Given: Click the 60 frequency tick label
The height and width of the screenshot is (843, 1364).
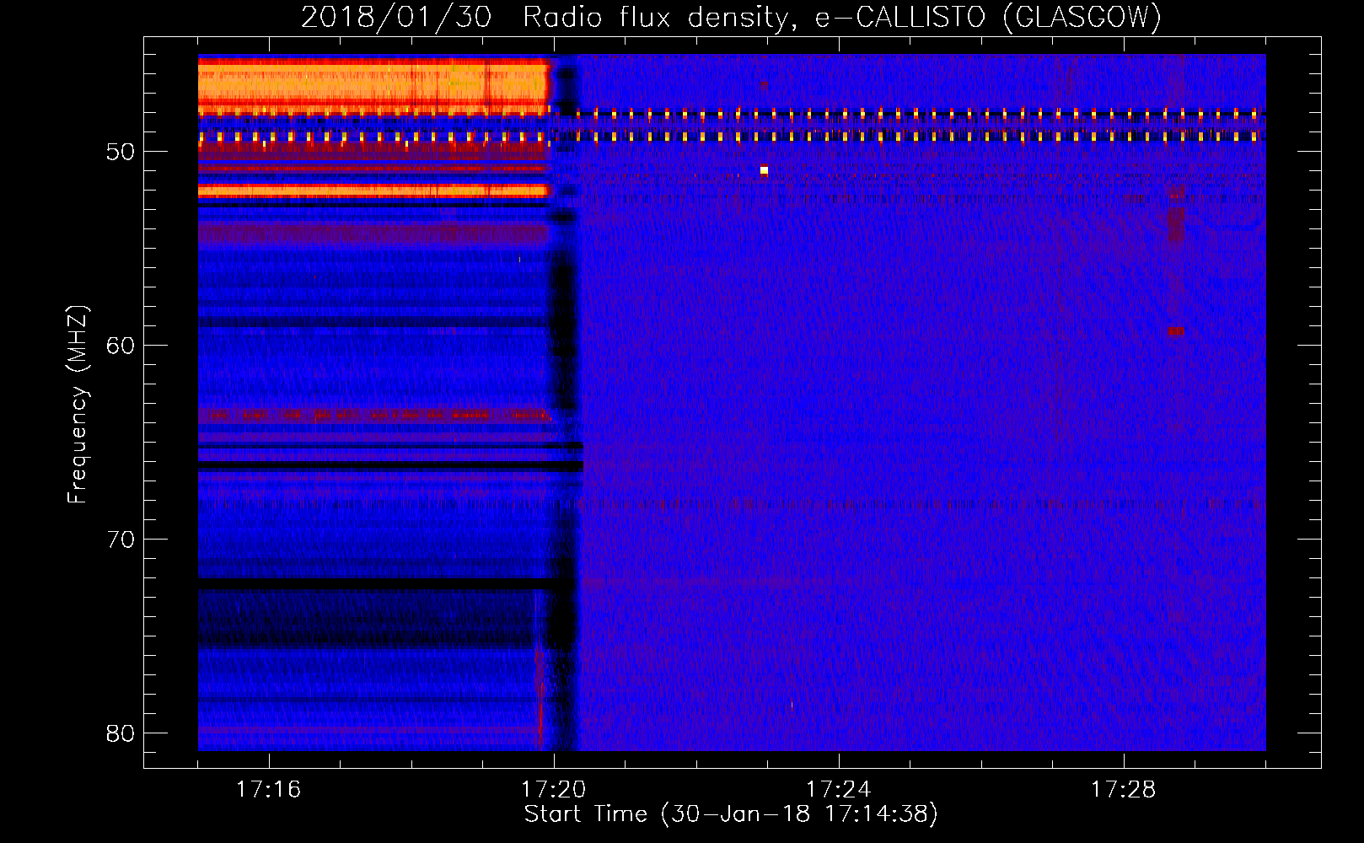Looking at the screenshot, I should (121, 346).
